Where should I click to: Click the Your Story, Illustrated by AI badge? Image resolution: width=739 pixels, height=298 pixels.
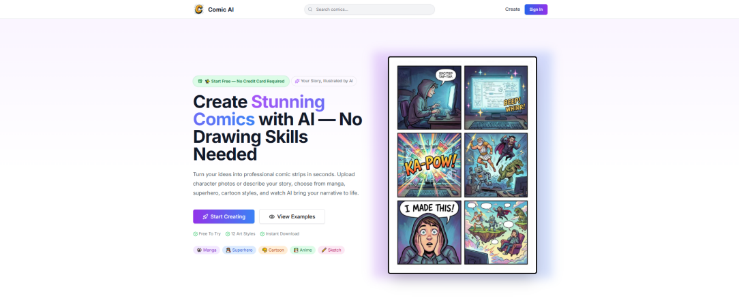coord(324,82)
